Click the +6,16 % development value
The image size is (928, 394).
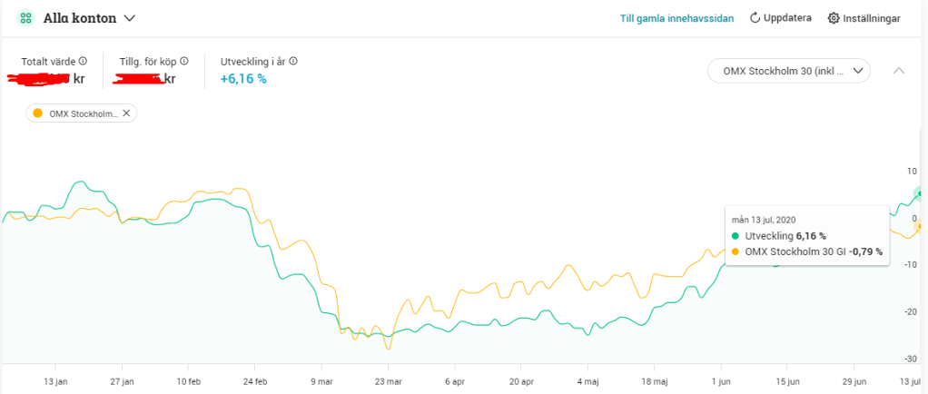(x=243, y=79)
